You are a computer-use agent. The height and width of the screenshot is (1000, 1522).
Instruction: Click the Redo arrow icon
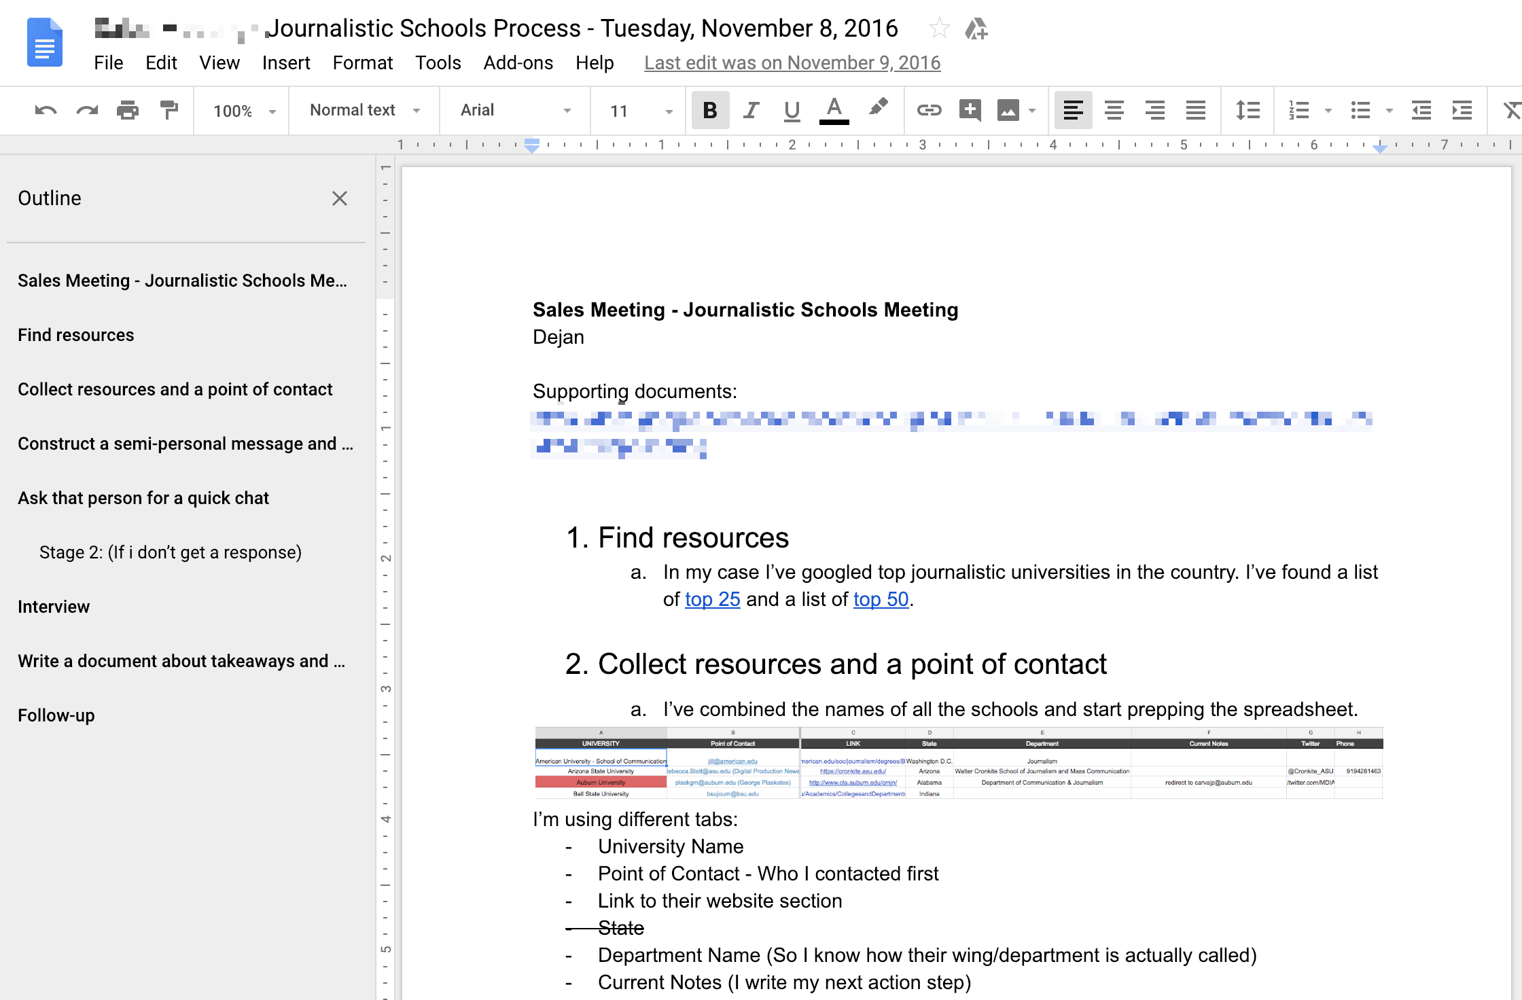click(x=87, y=110)
